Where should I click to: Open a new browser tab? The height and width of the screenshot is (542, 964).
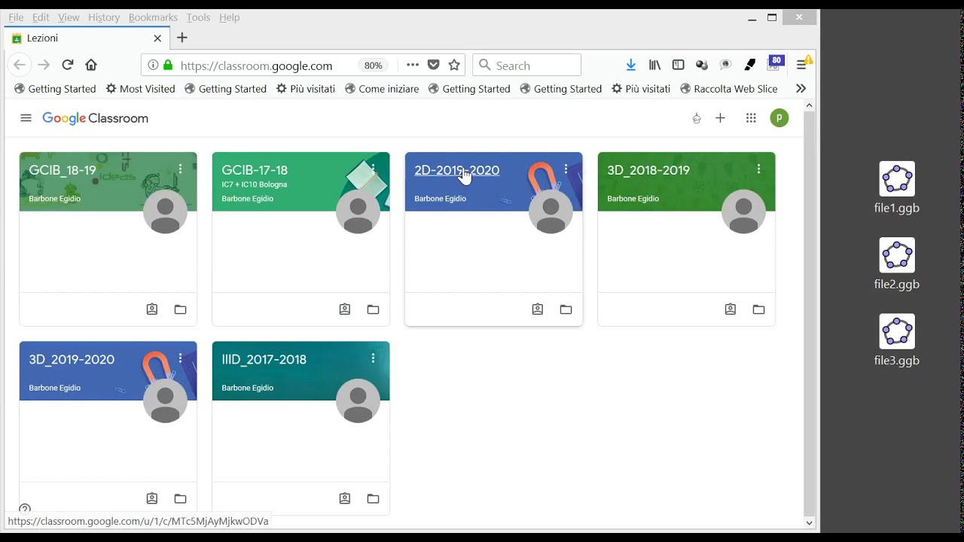[x=182, y=38]
